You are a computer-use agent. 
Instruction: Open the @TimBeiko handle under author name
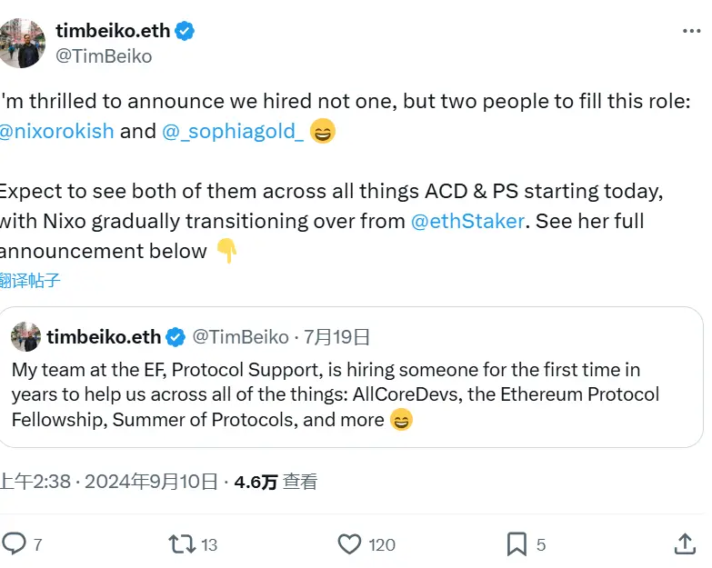pos(105,56)
